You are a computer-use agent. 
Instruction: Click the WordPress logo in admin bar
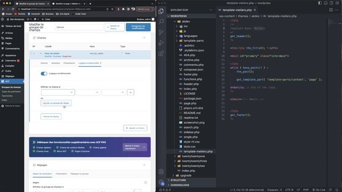tap(3, 19)
